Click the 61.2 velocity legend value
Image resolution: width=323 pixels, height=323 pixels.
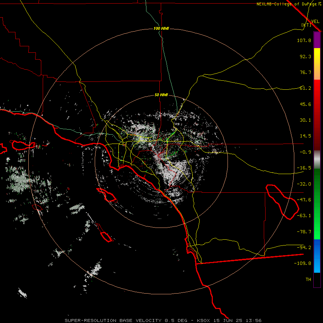[305, 88]
